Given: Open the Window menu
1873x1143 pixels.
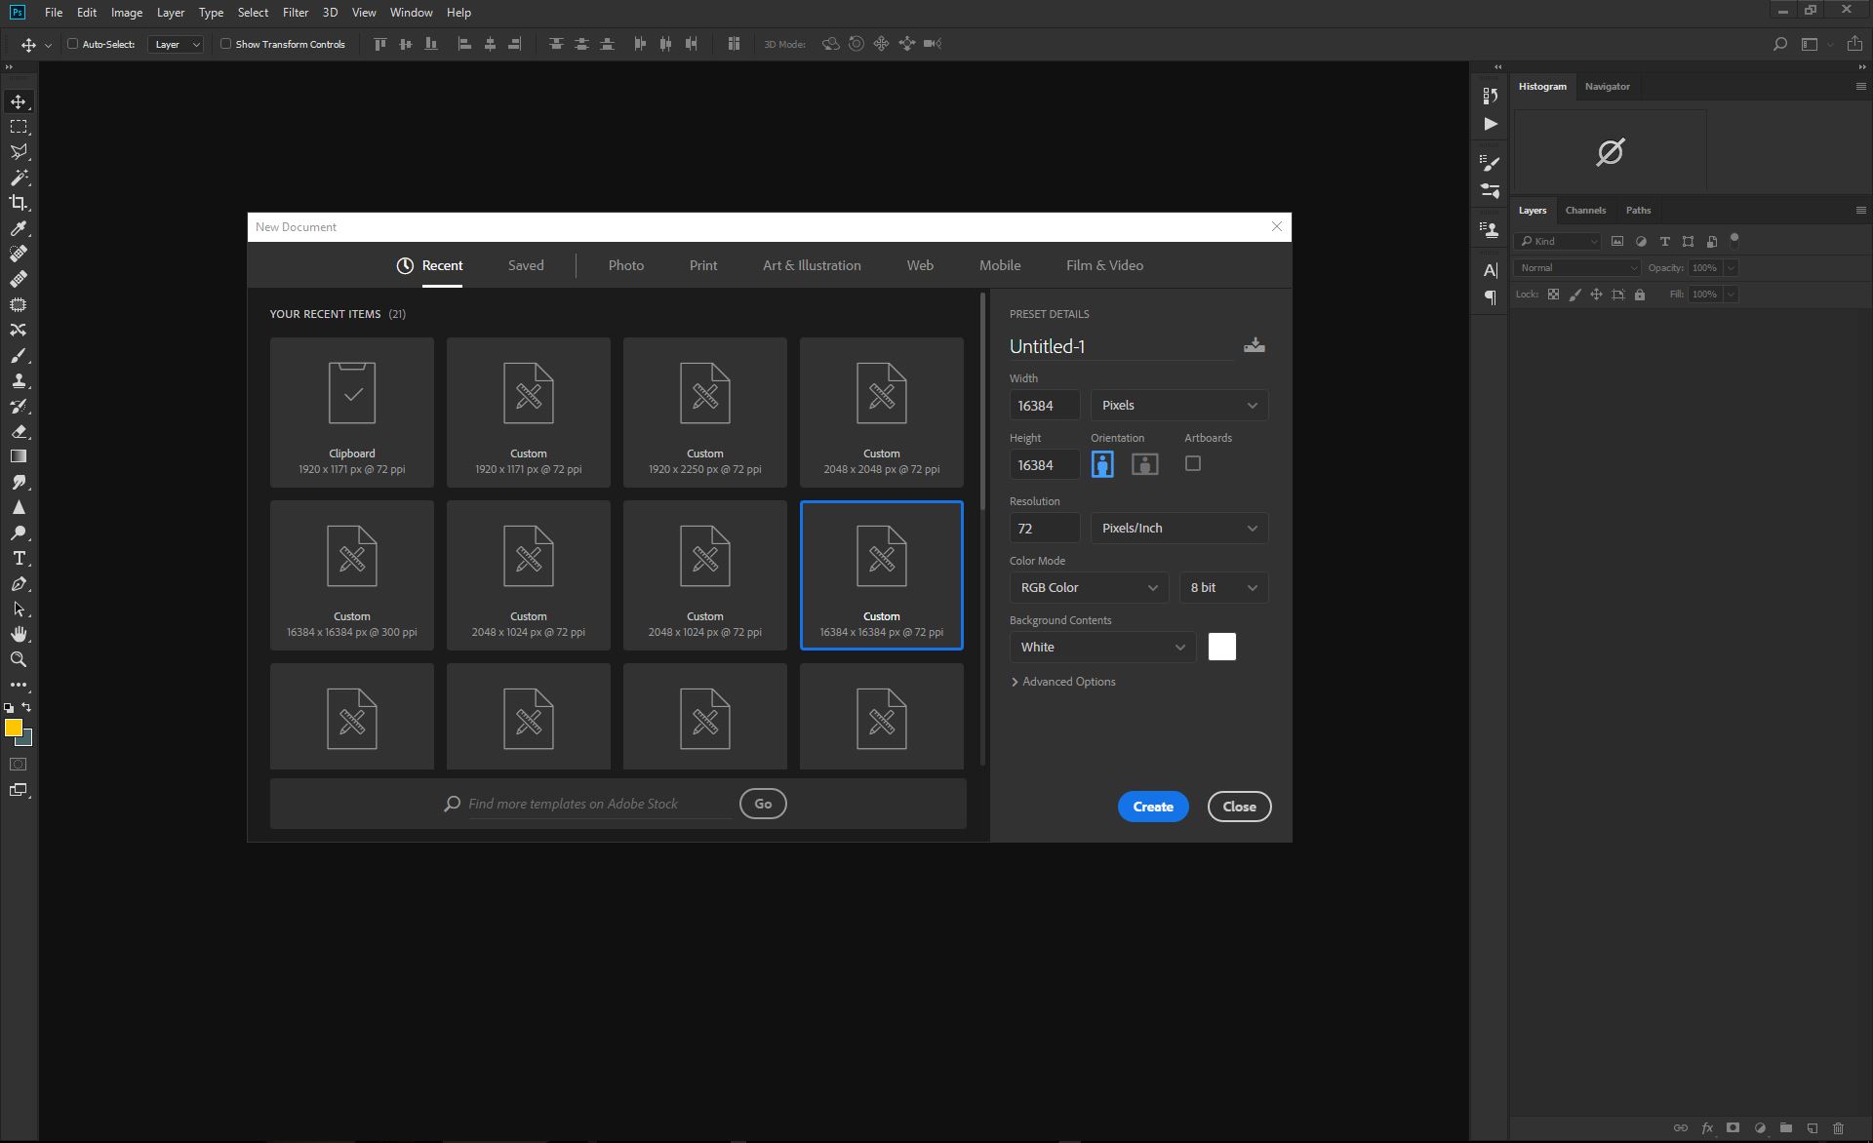Looking at the screenshot, I should [x=411, y=13].
